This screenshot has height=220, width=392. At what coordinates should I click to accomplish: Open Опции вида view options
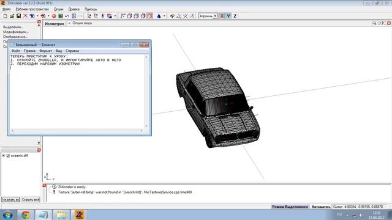(x=82, y=23)
